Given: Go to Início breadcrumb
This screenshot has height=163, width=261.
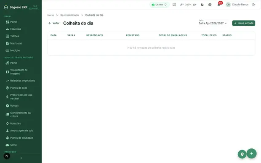Looking at the screenshot, I should (x=51, y=15).
